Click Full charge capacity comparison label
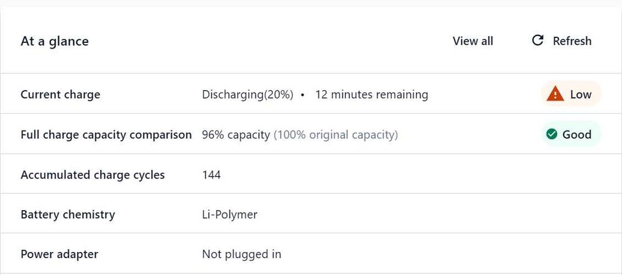This screenshot has width=622, height=275. click(x=106, y=134)
